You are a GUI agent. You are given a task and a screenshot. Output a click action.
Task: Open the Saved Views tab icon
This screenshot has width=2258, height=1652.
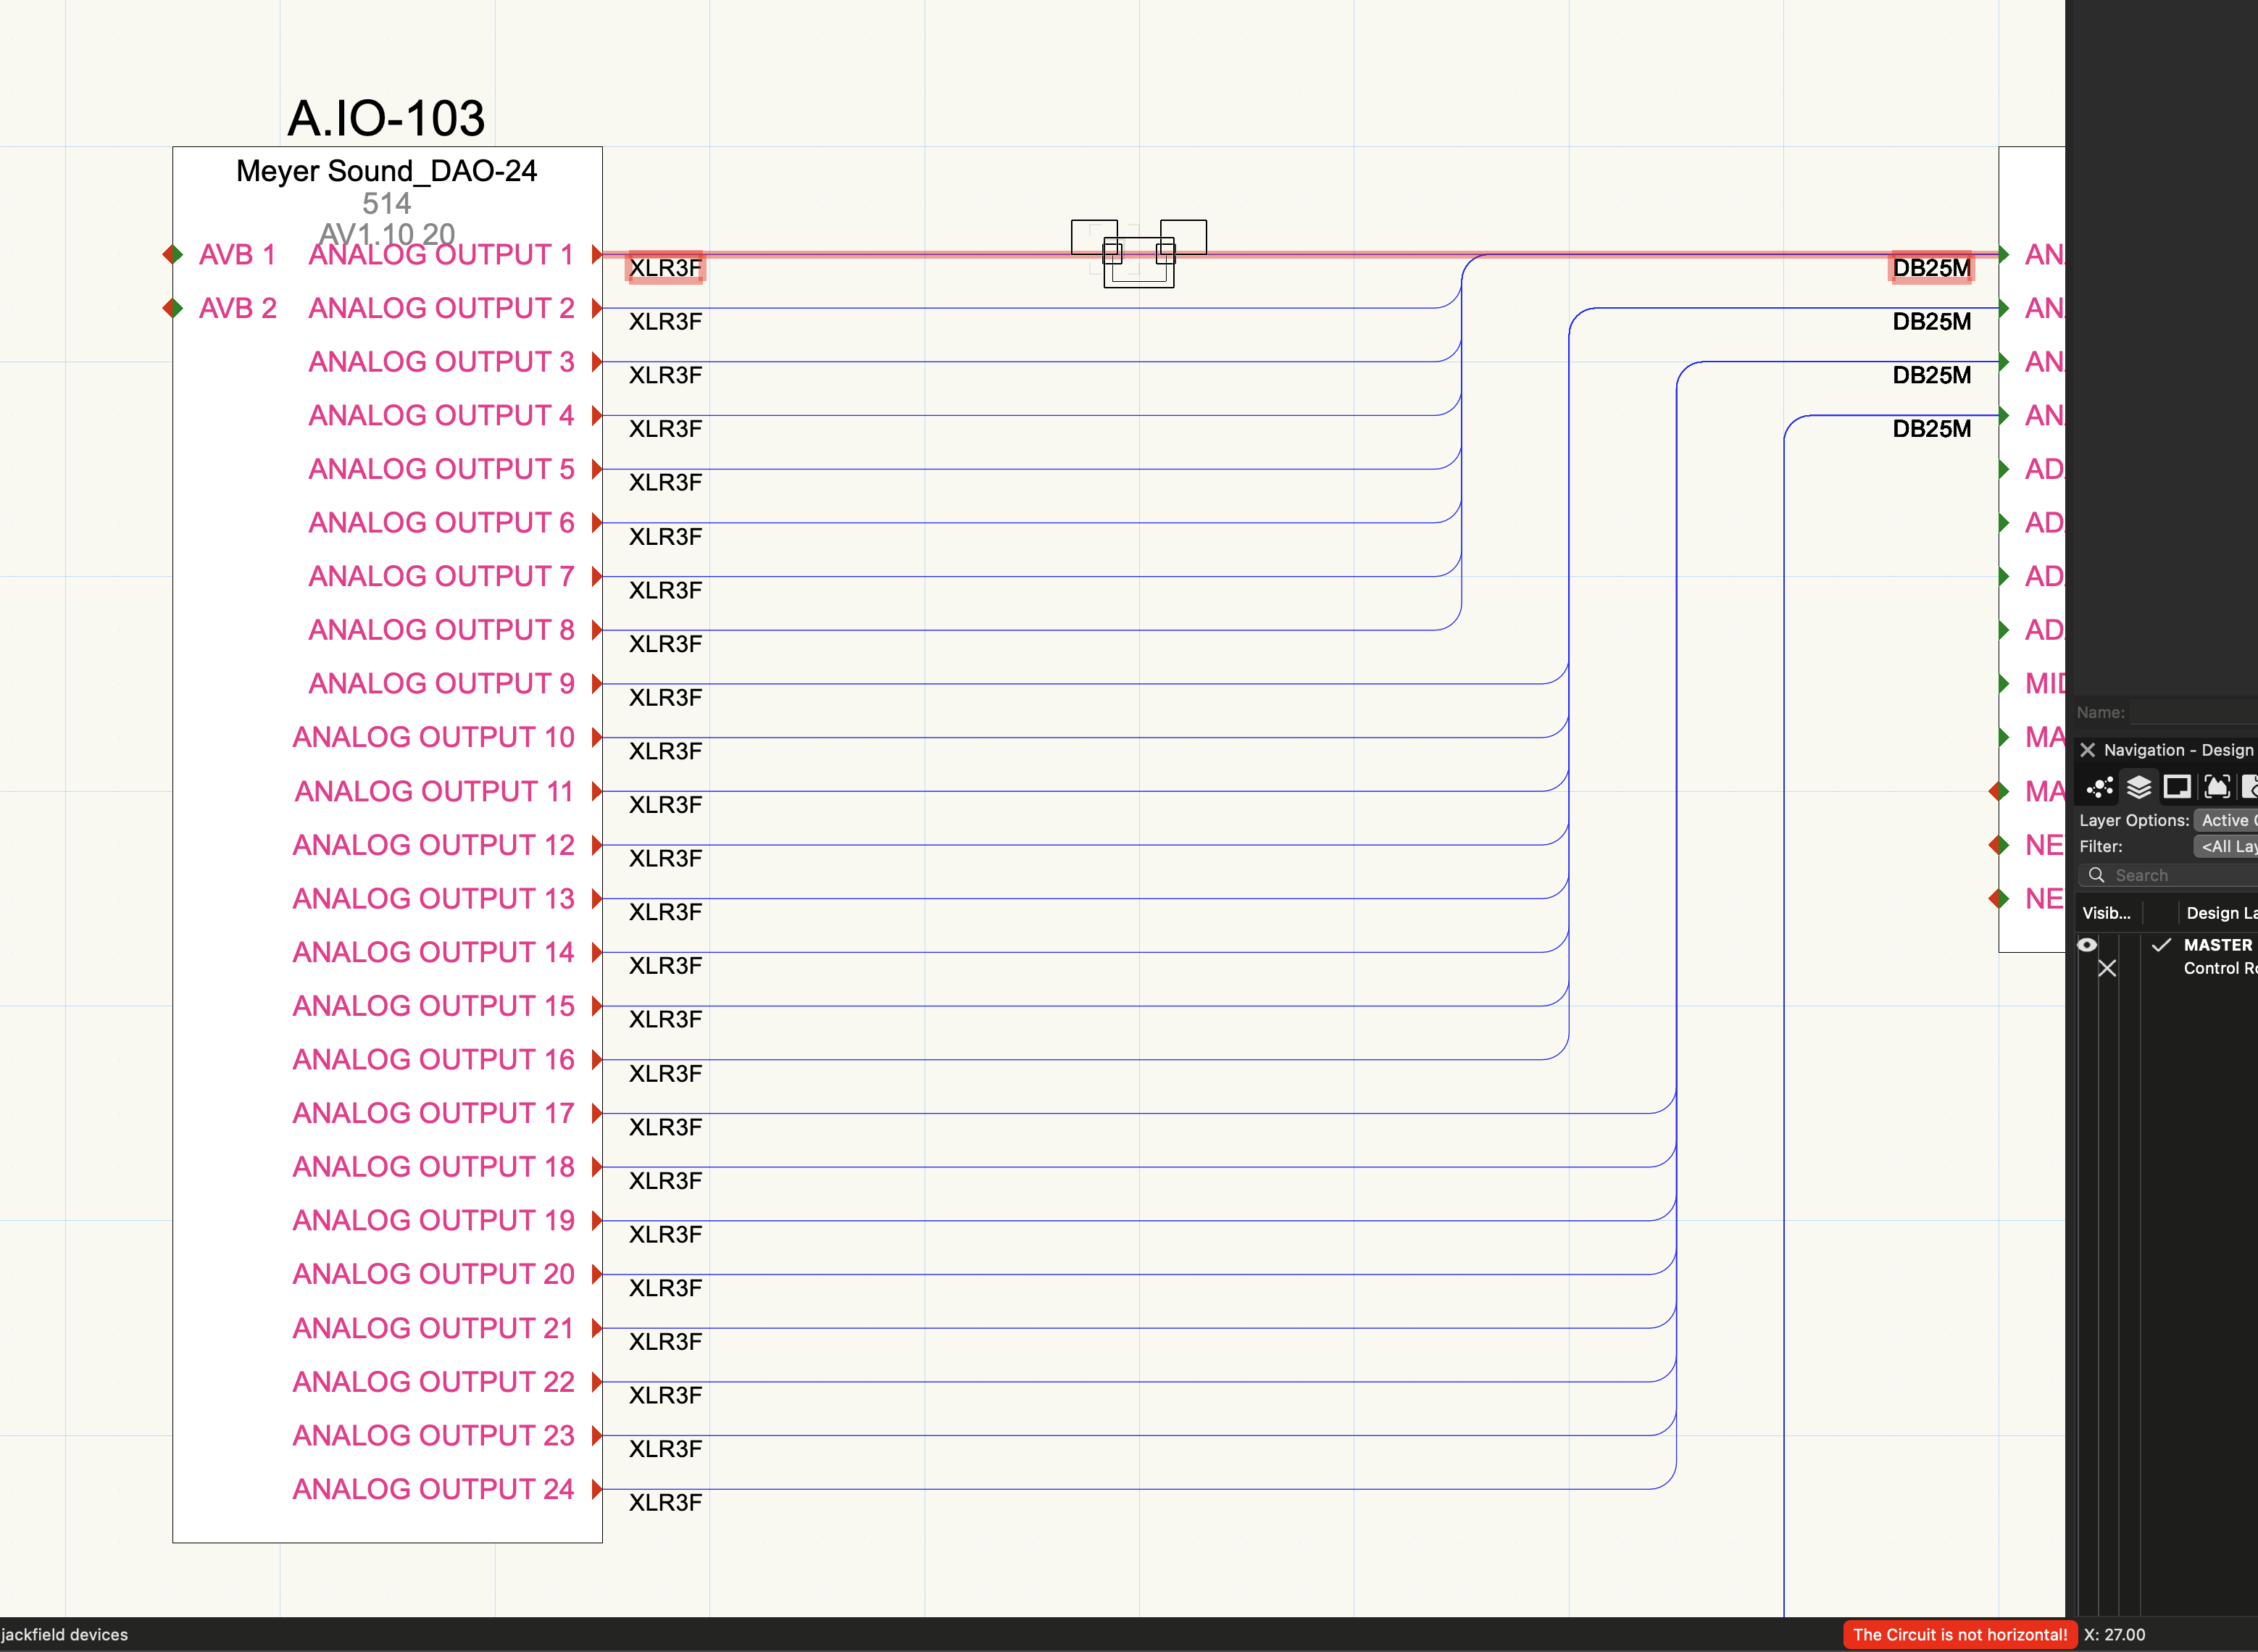click(2250, 788)
